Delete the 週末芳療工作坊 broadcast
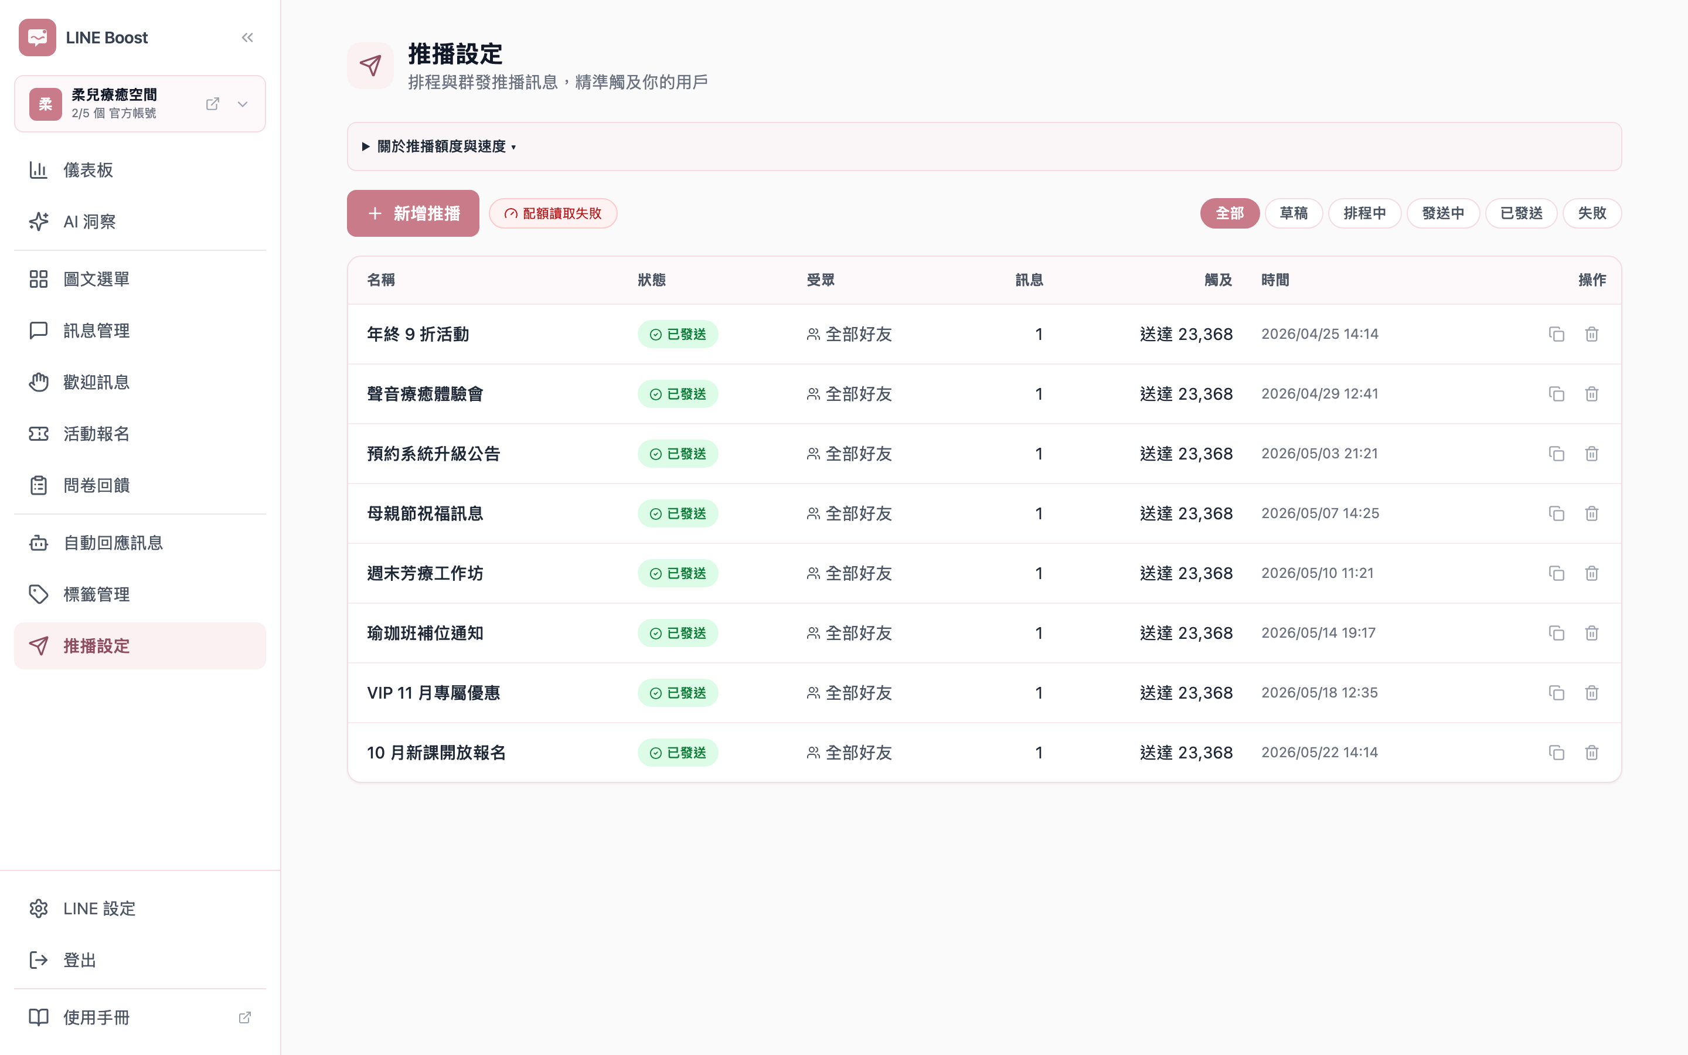 point(1592,574)
